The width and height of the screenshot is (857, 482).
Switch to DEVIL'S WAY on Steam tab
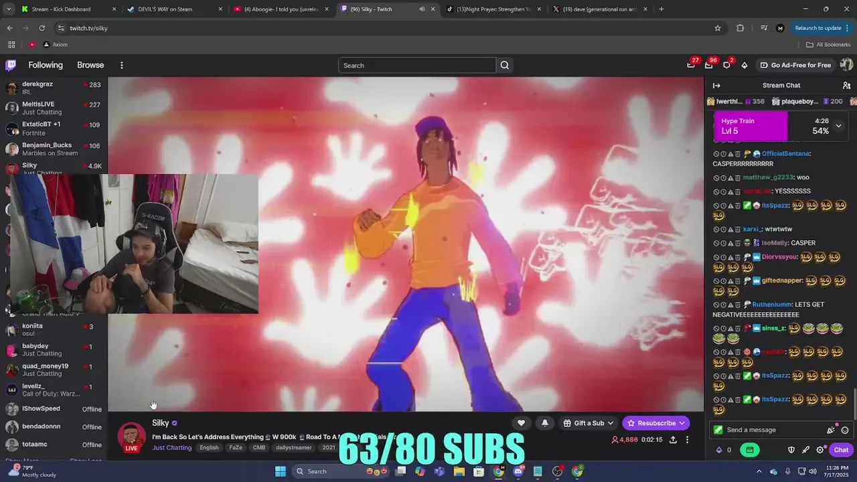[x=174, y=9]
